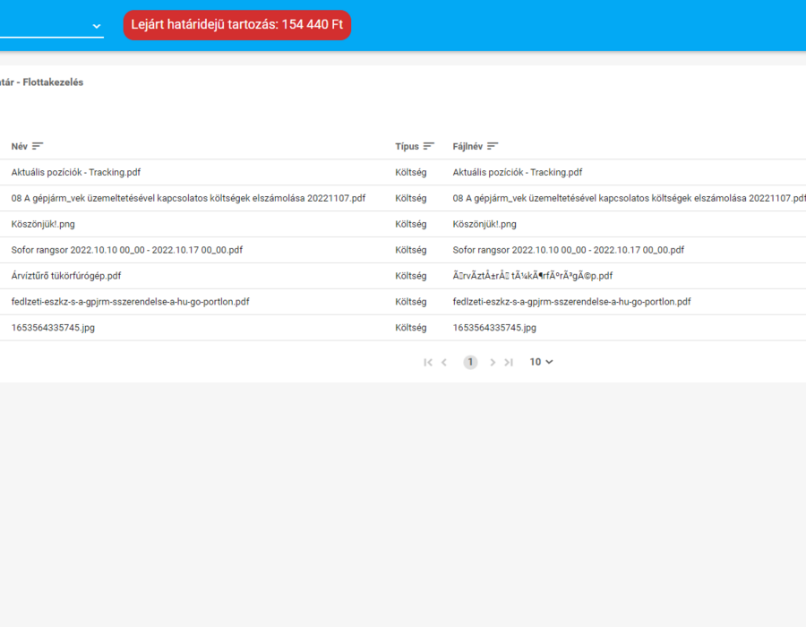The height and width of the screenshot is (627, 806).
Task: Go to the next page of results
Action: pos(493,363)
